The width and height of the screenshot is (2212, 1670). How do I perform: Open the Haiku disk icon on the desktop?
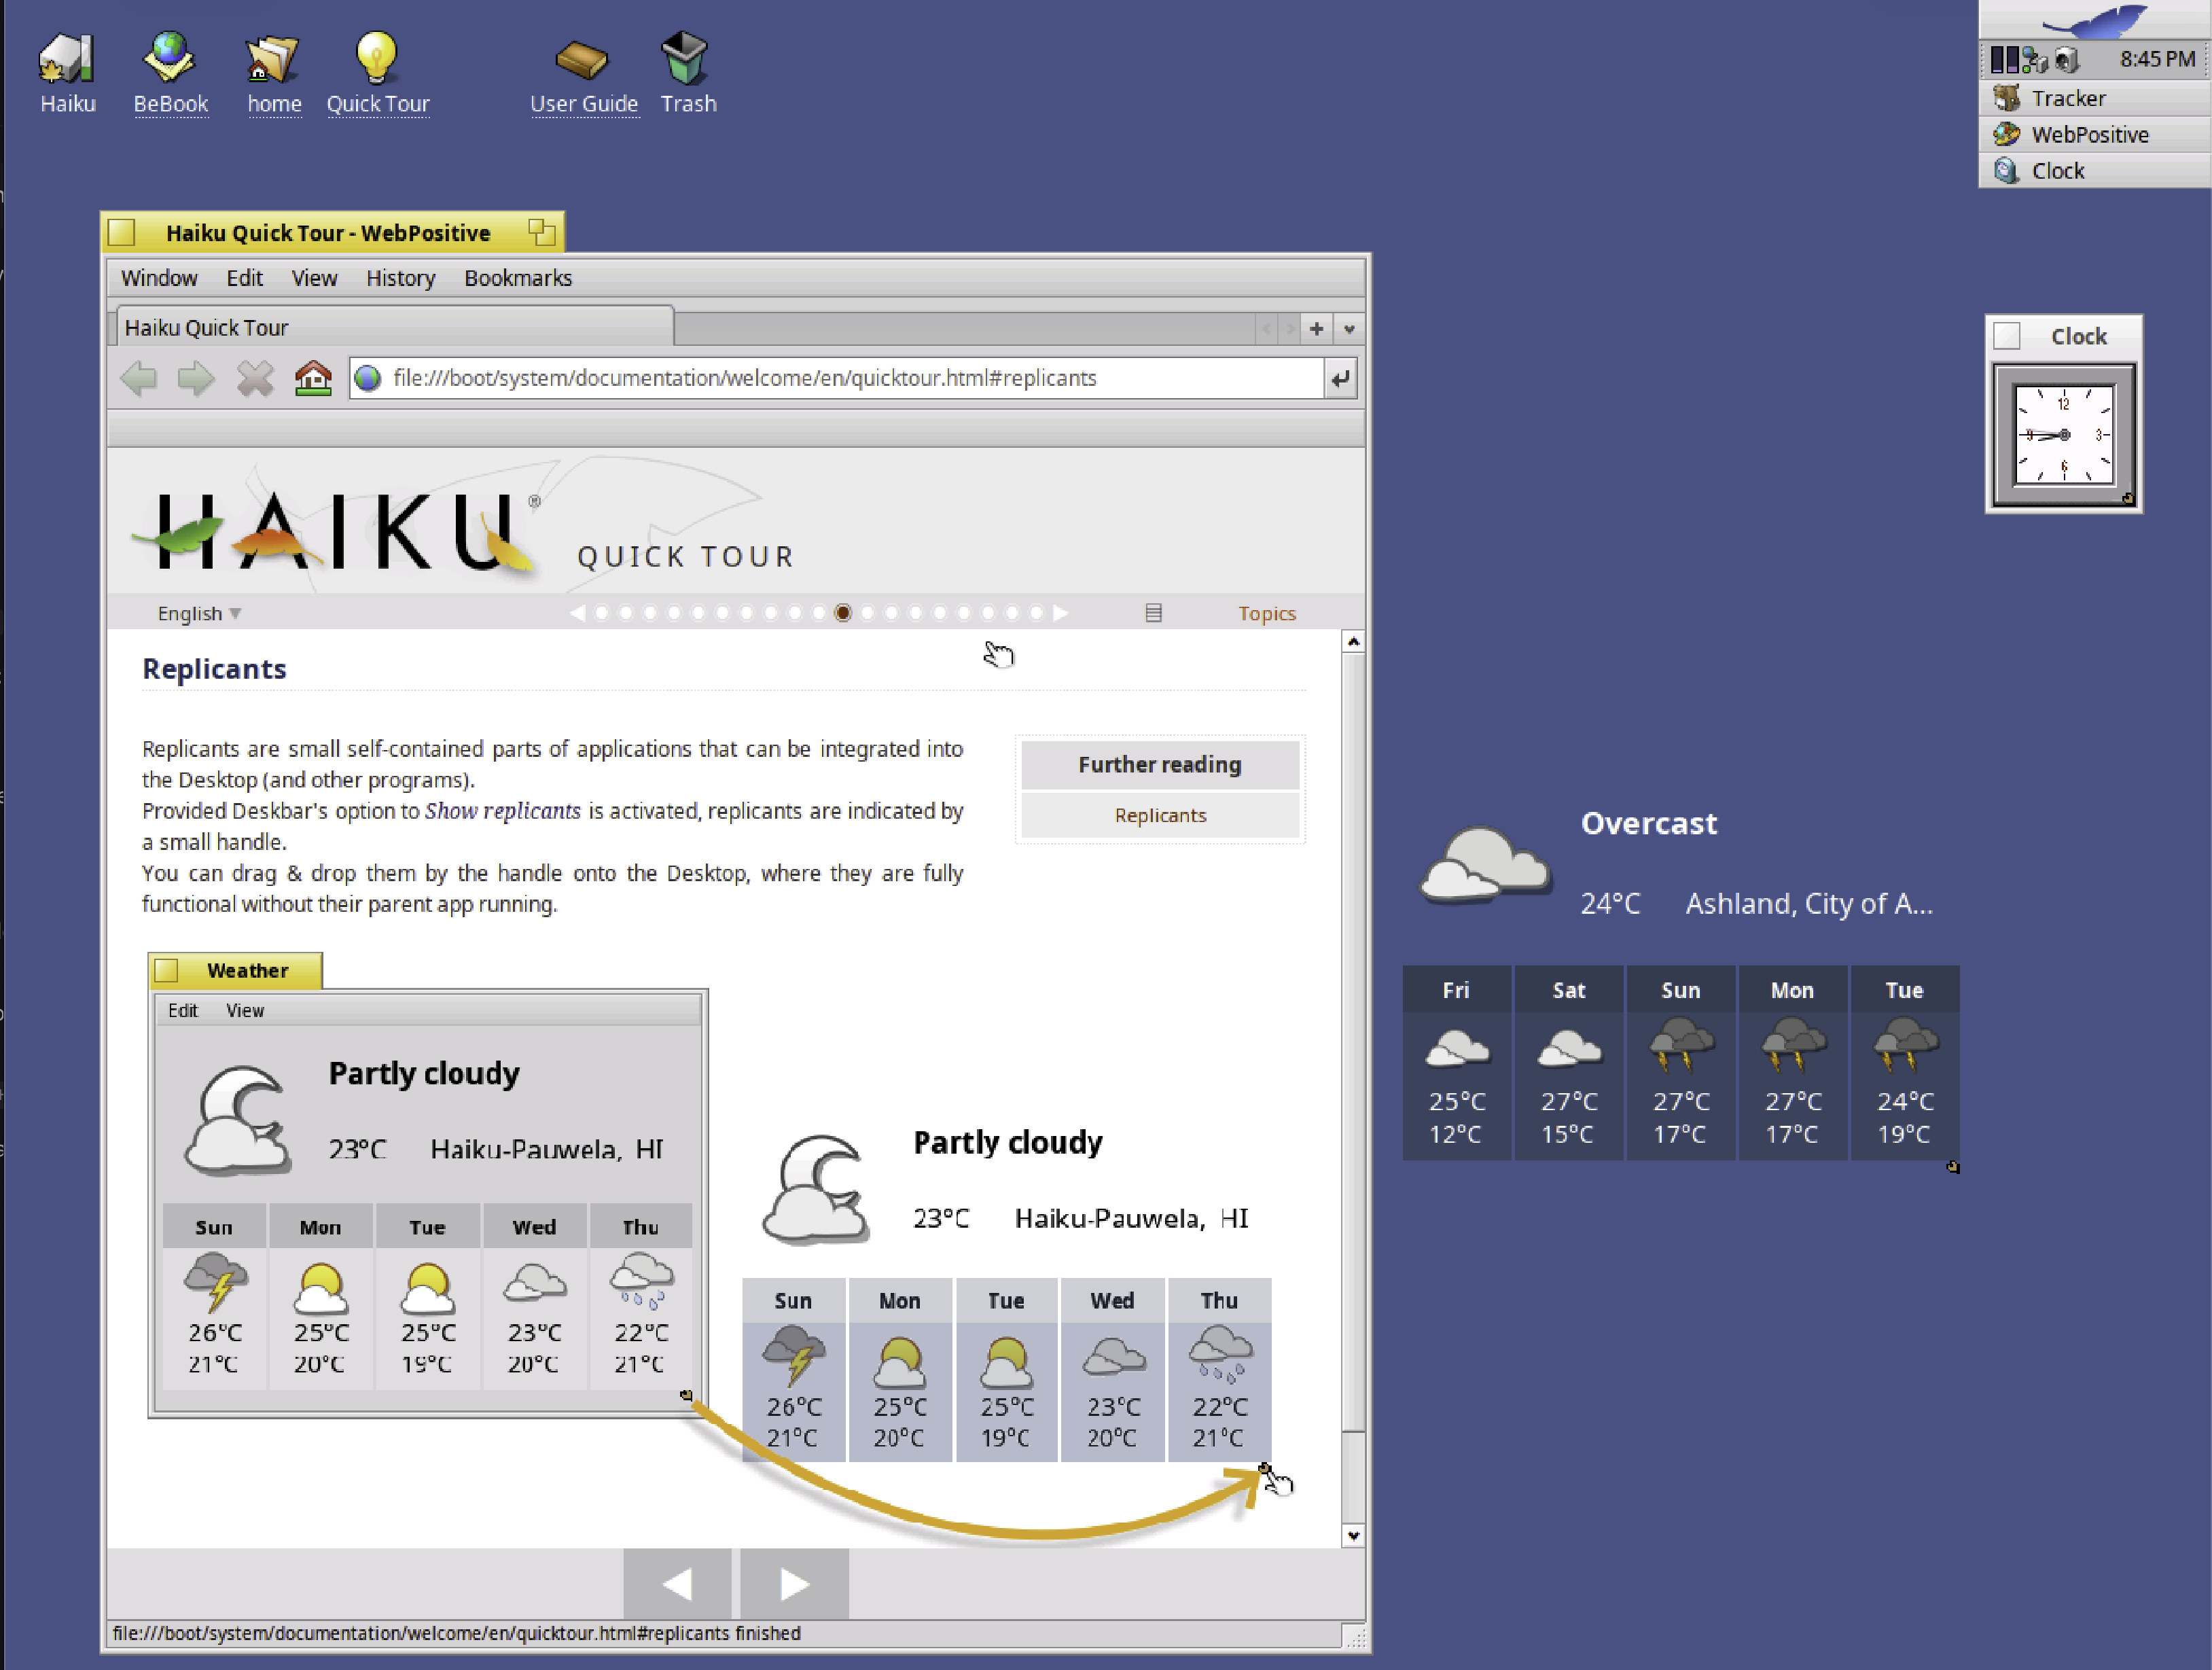(67, 58)
